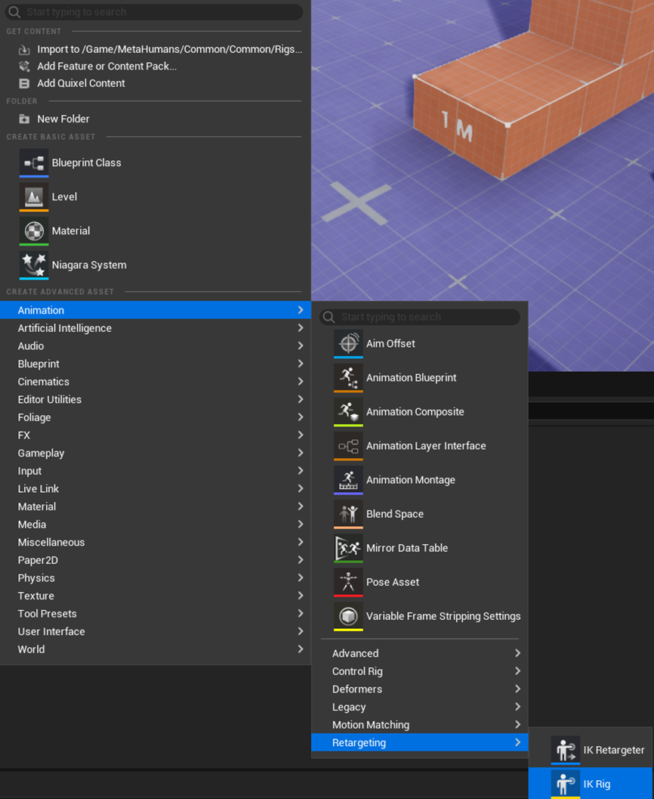Click the Material asset icon
Image resolution: width=654 pixels, height=799 pixels.
[34, 231]
